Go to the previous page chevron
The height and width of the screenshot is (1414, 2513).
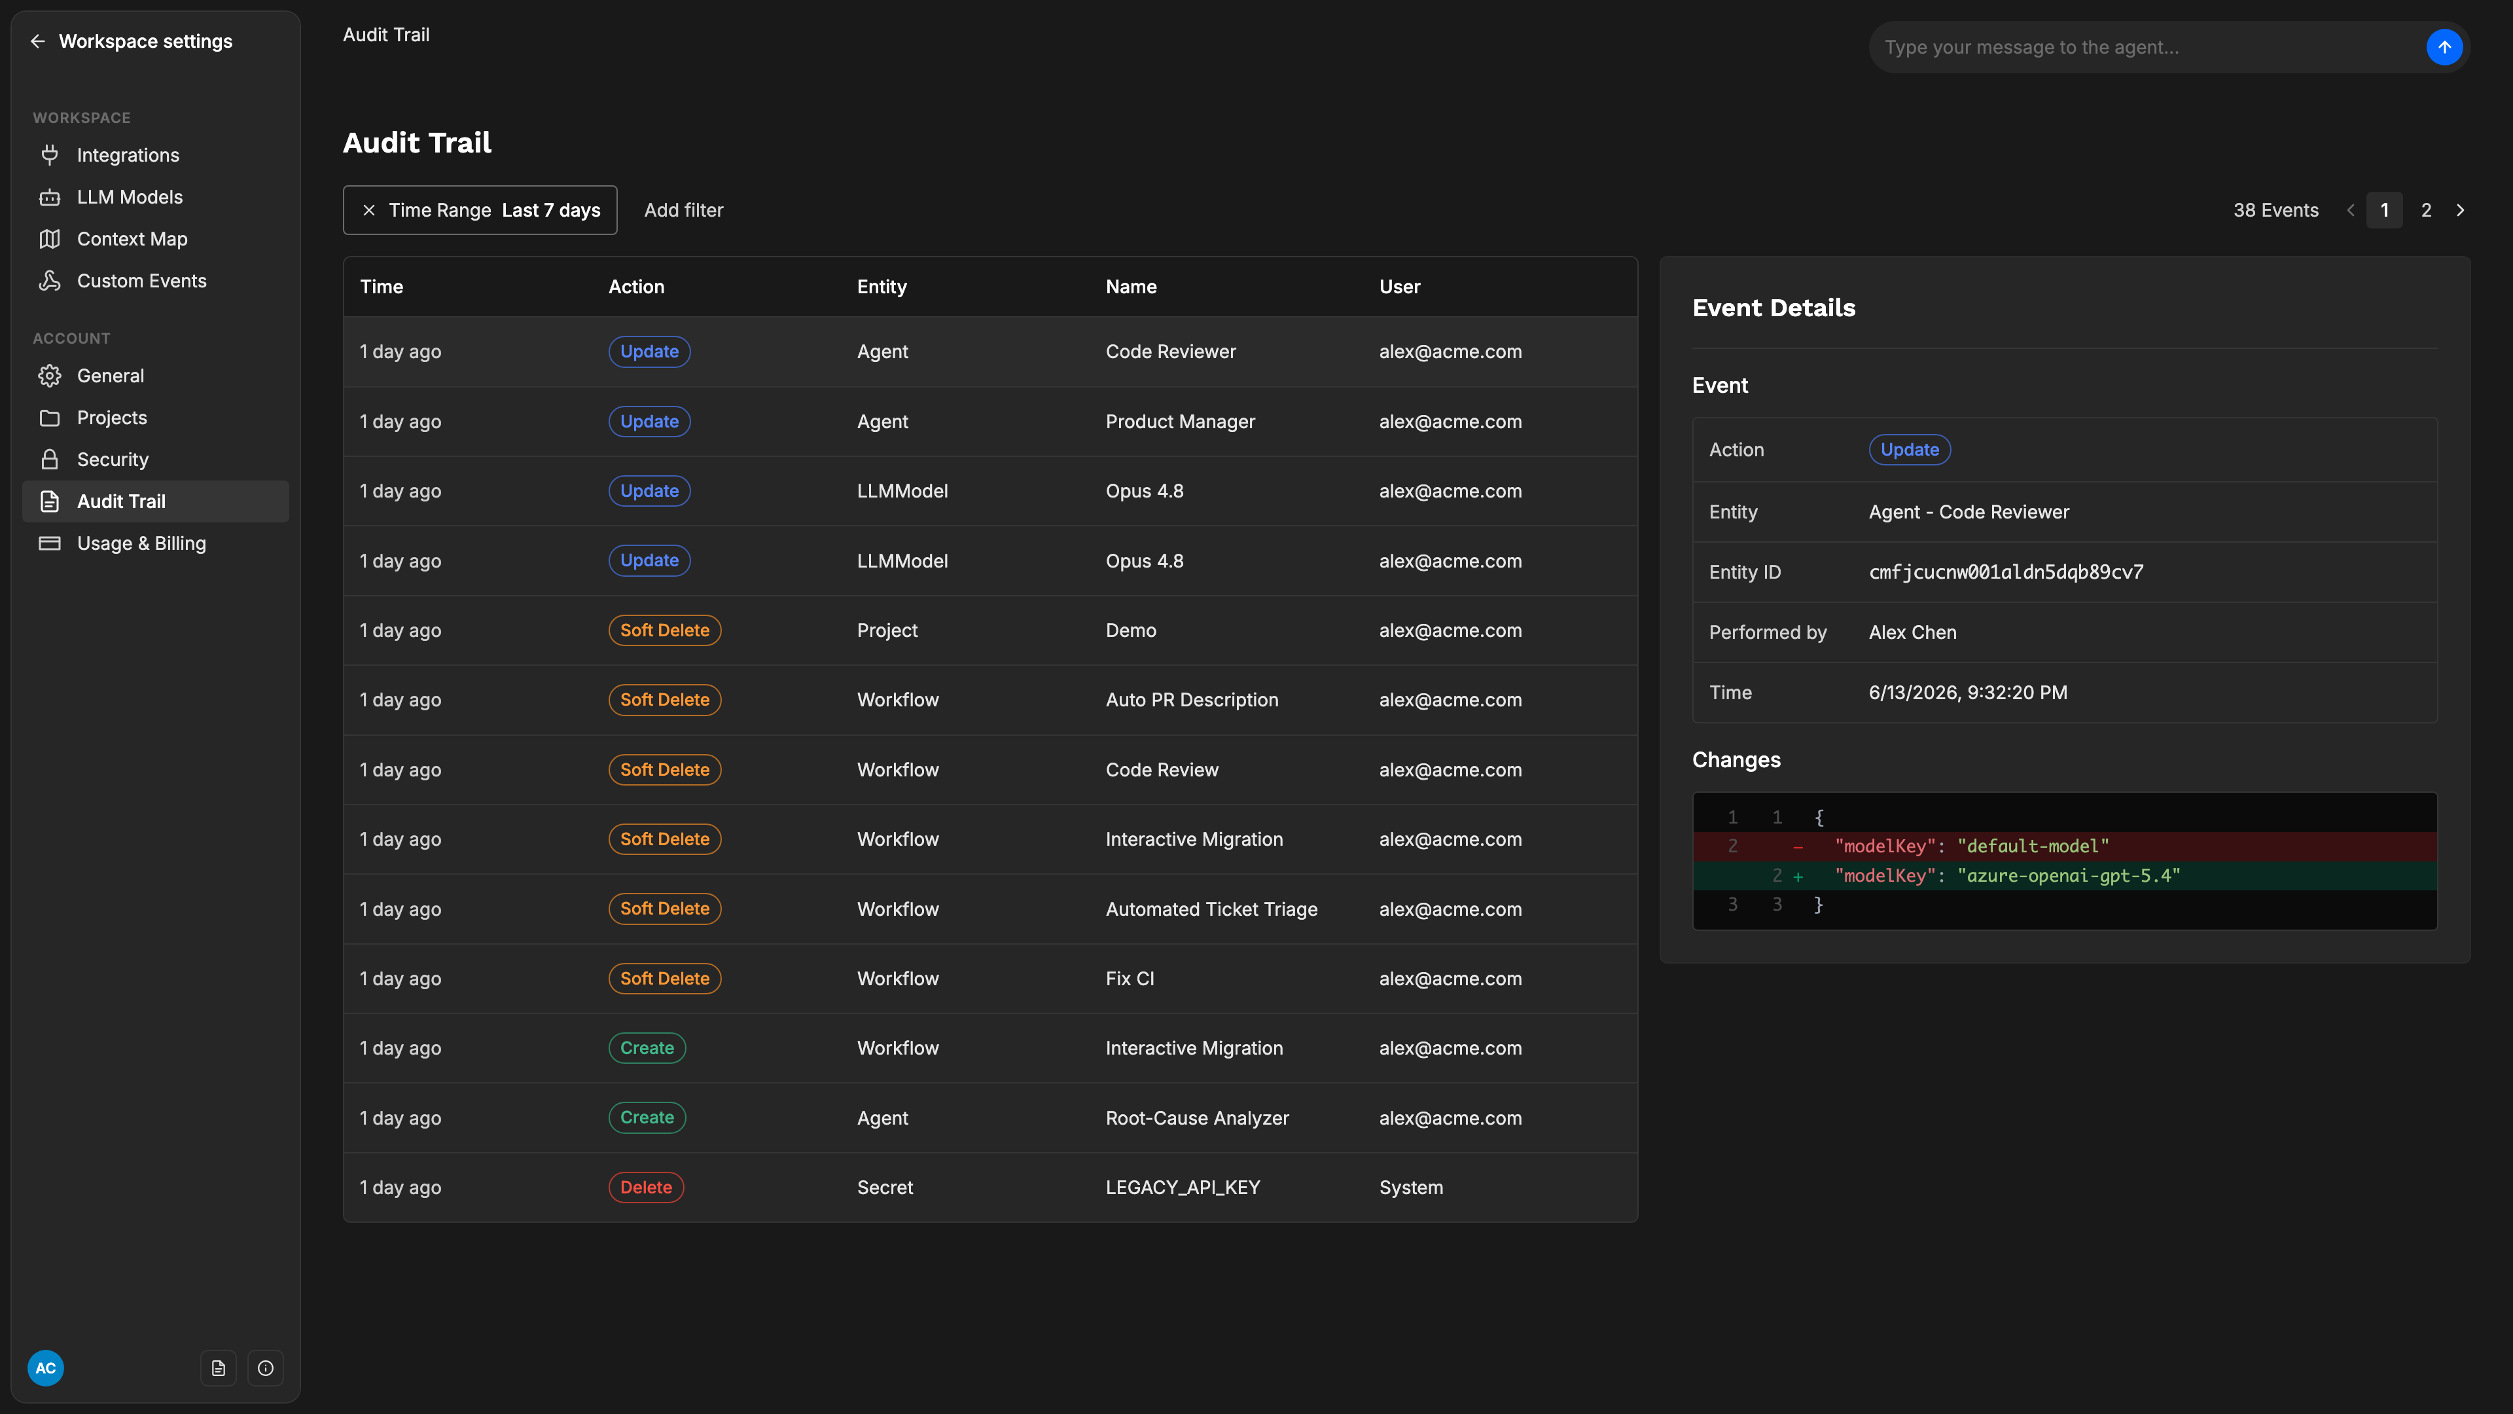(2350, 209)
